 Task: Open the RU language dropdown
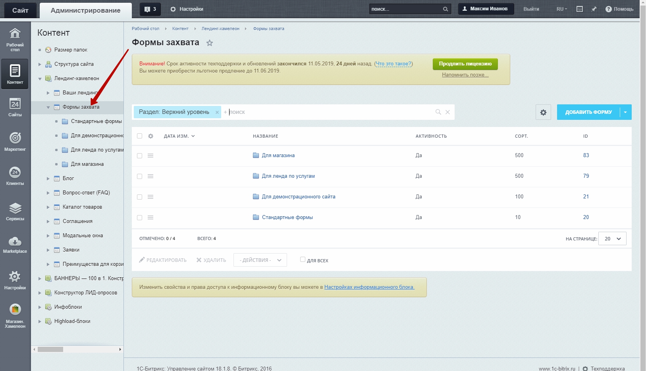point(562,9)
